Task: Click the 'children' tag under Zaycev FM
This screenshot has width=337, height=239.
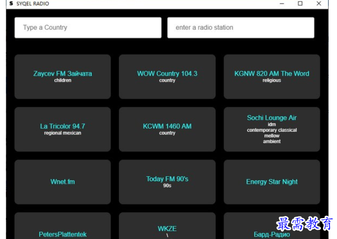Action: click(63, 80)
